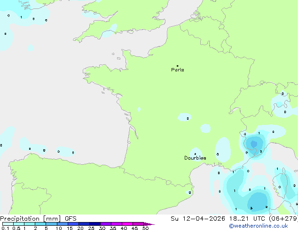Click the 10 legend scale label
This screenshot has height=230, width=298.
[59, 228]
